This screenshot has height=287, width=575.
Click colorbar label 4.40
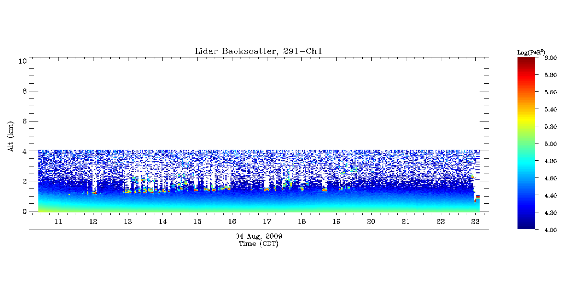[551, 196]
